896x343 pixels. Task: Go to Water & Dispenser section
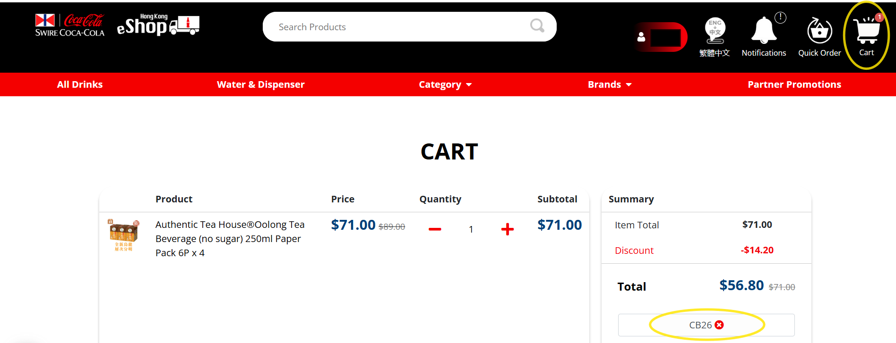click(260, 84)
